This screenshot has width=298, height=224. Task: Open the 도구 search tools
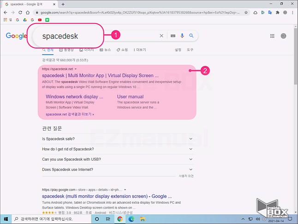[190, 50]
